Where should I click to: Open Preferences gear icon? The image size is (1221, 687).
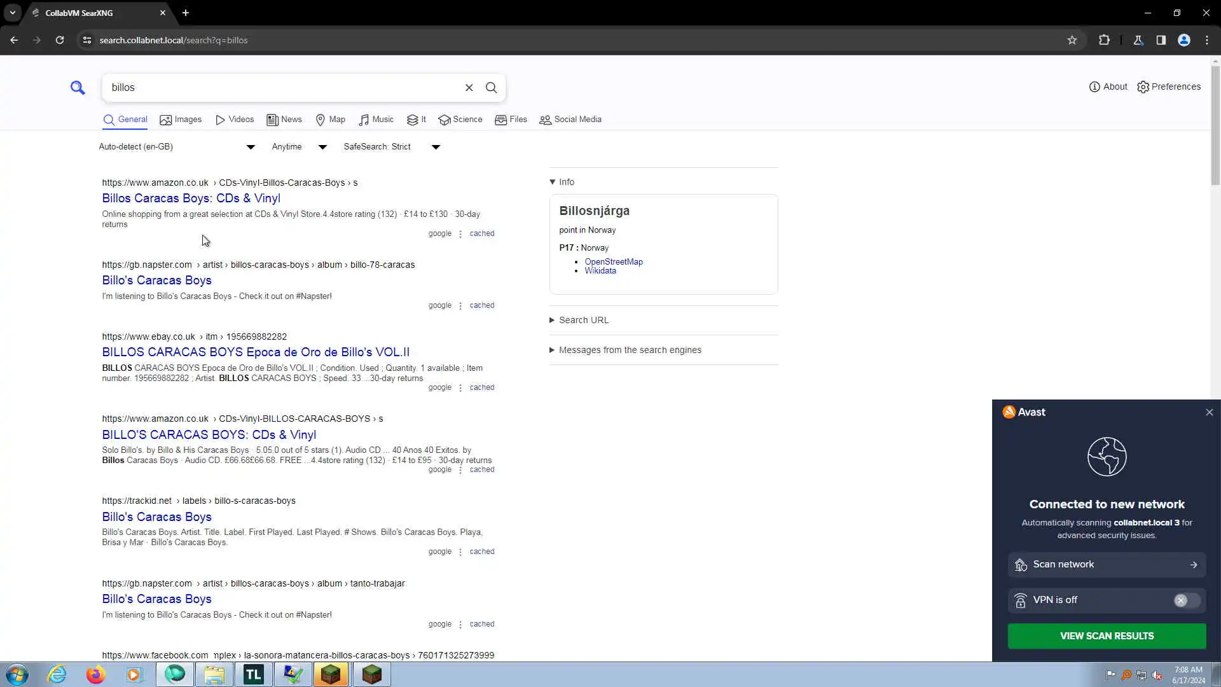click(1169, 87)
